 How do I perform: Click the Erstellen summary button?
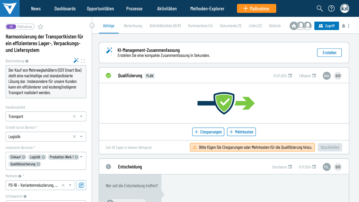coord(329,53)
